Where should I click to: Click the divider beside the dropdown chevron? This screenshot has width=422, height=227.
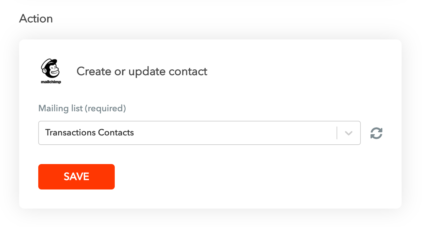pyautogui.click(x=337, y=133)
